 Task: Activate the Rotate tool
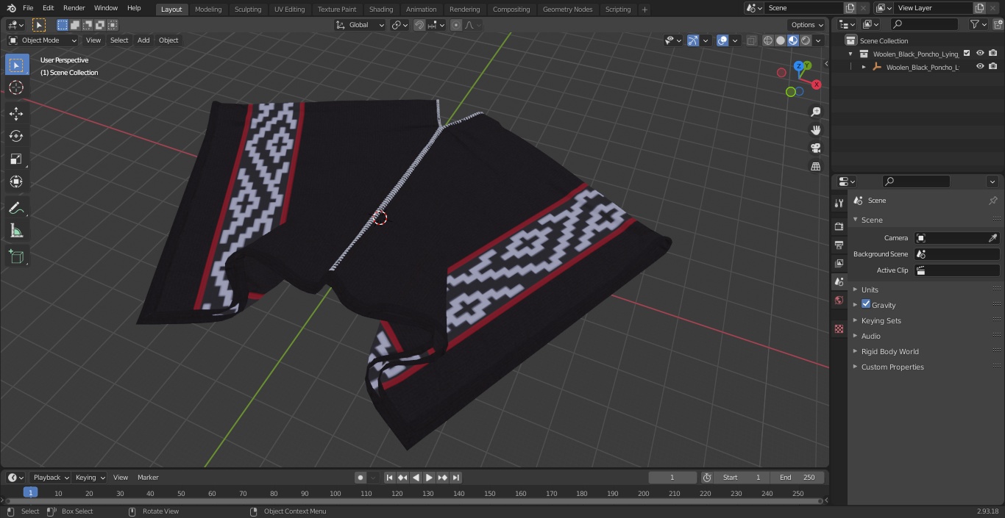coord(16,136)
